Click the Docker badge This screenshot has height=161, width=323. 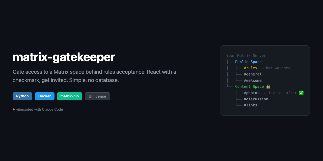[45, 96]
